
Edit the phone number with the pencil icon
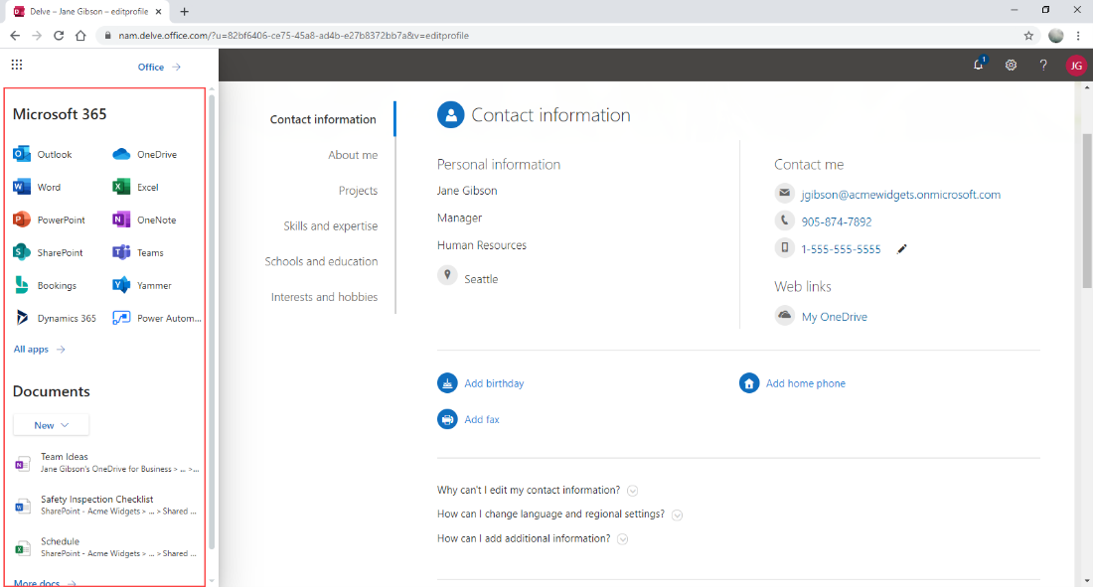(x=901, y=248)
